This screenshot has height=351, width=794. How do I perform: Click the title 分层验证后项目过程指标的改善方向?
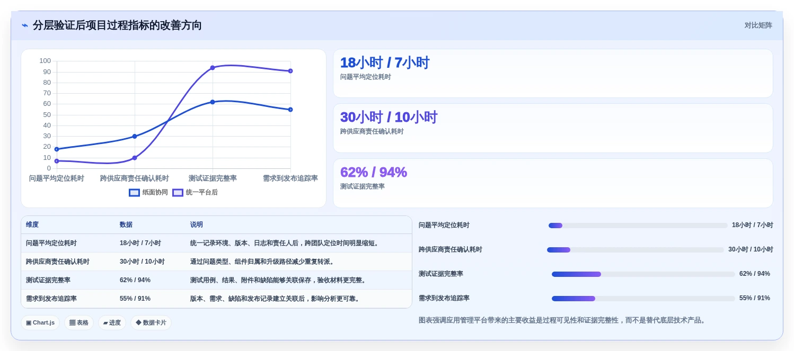click(x=117, y=25)
